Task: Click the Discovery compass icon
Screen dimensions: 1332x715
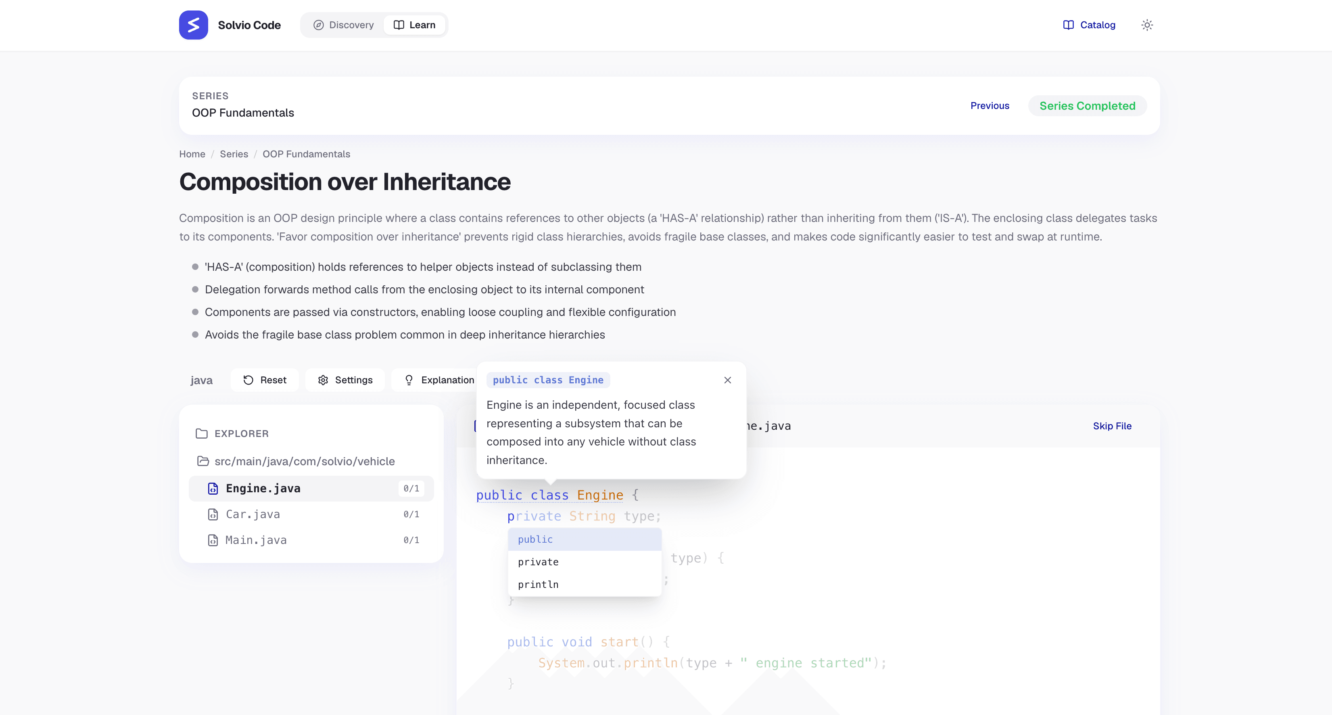Action: [319, 25]
